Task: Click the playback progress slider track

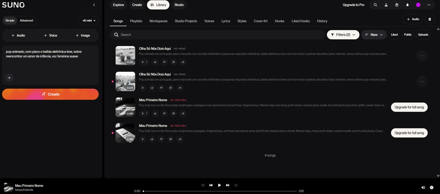Action: [220, 191]
